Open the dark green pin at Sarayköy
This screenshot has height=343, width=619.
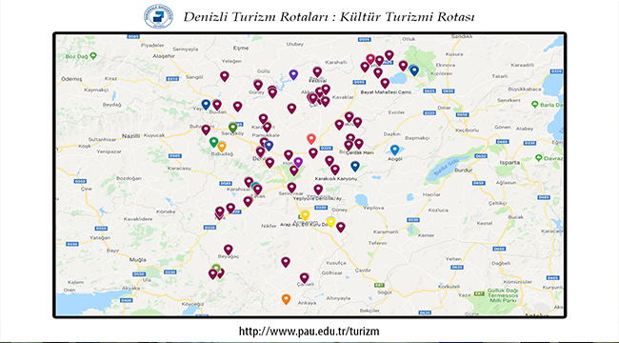(x=233, y=128)
